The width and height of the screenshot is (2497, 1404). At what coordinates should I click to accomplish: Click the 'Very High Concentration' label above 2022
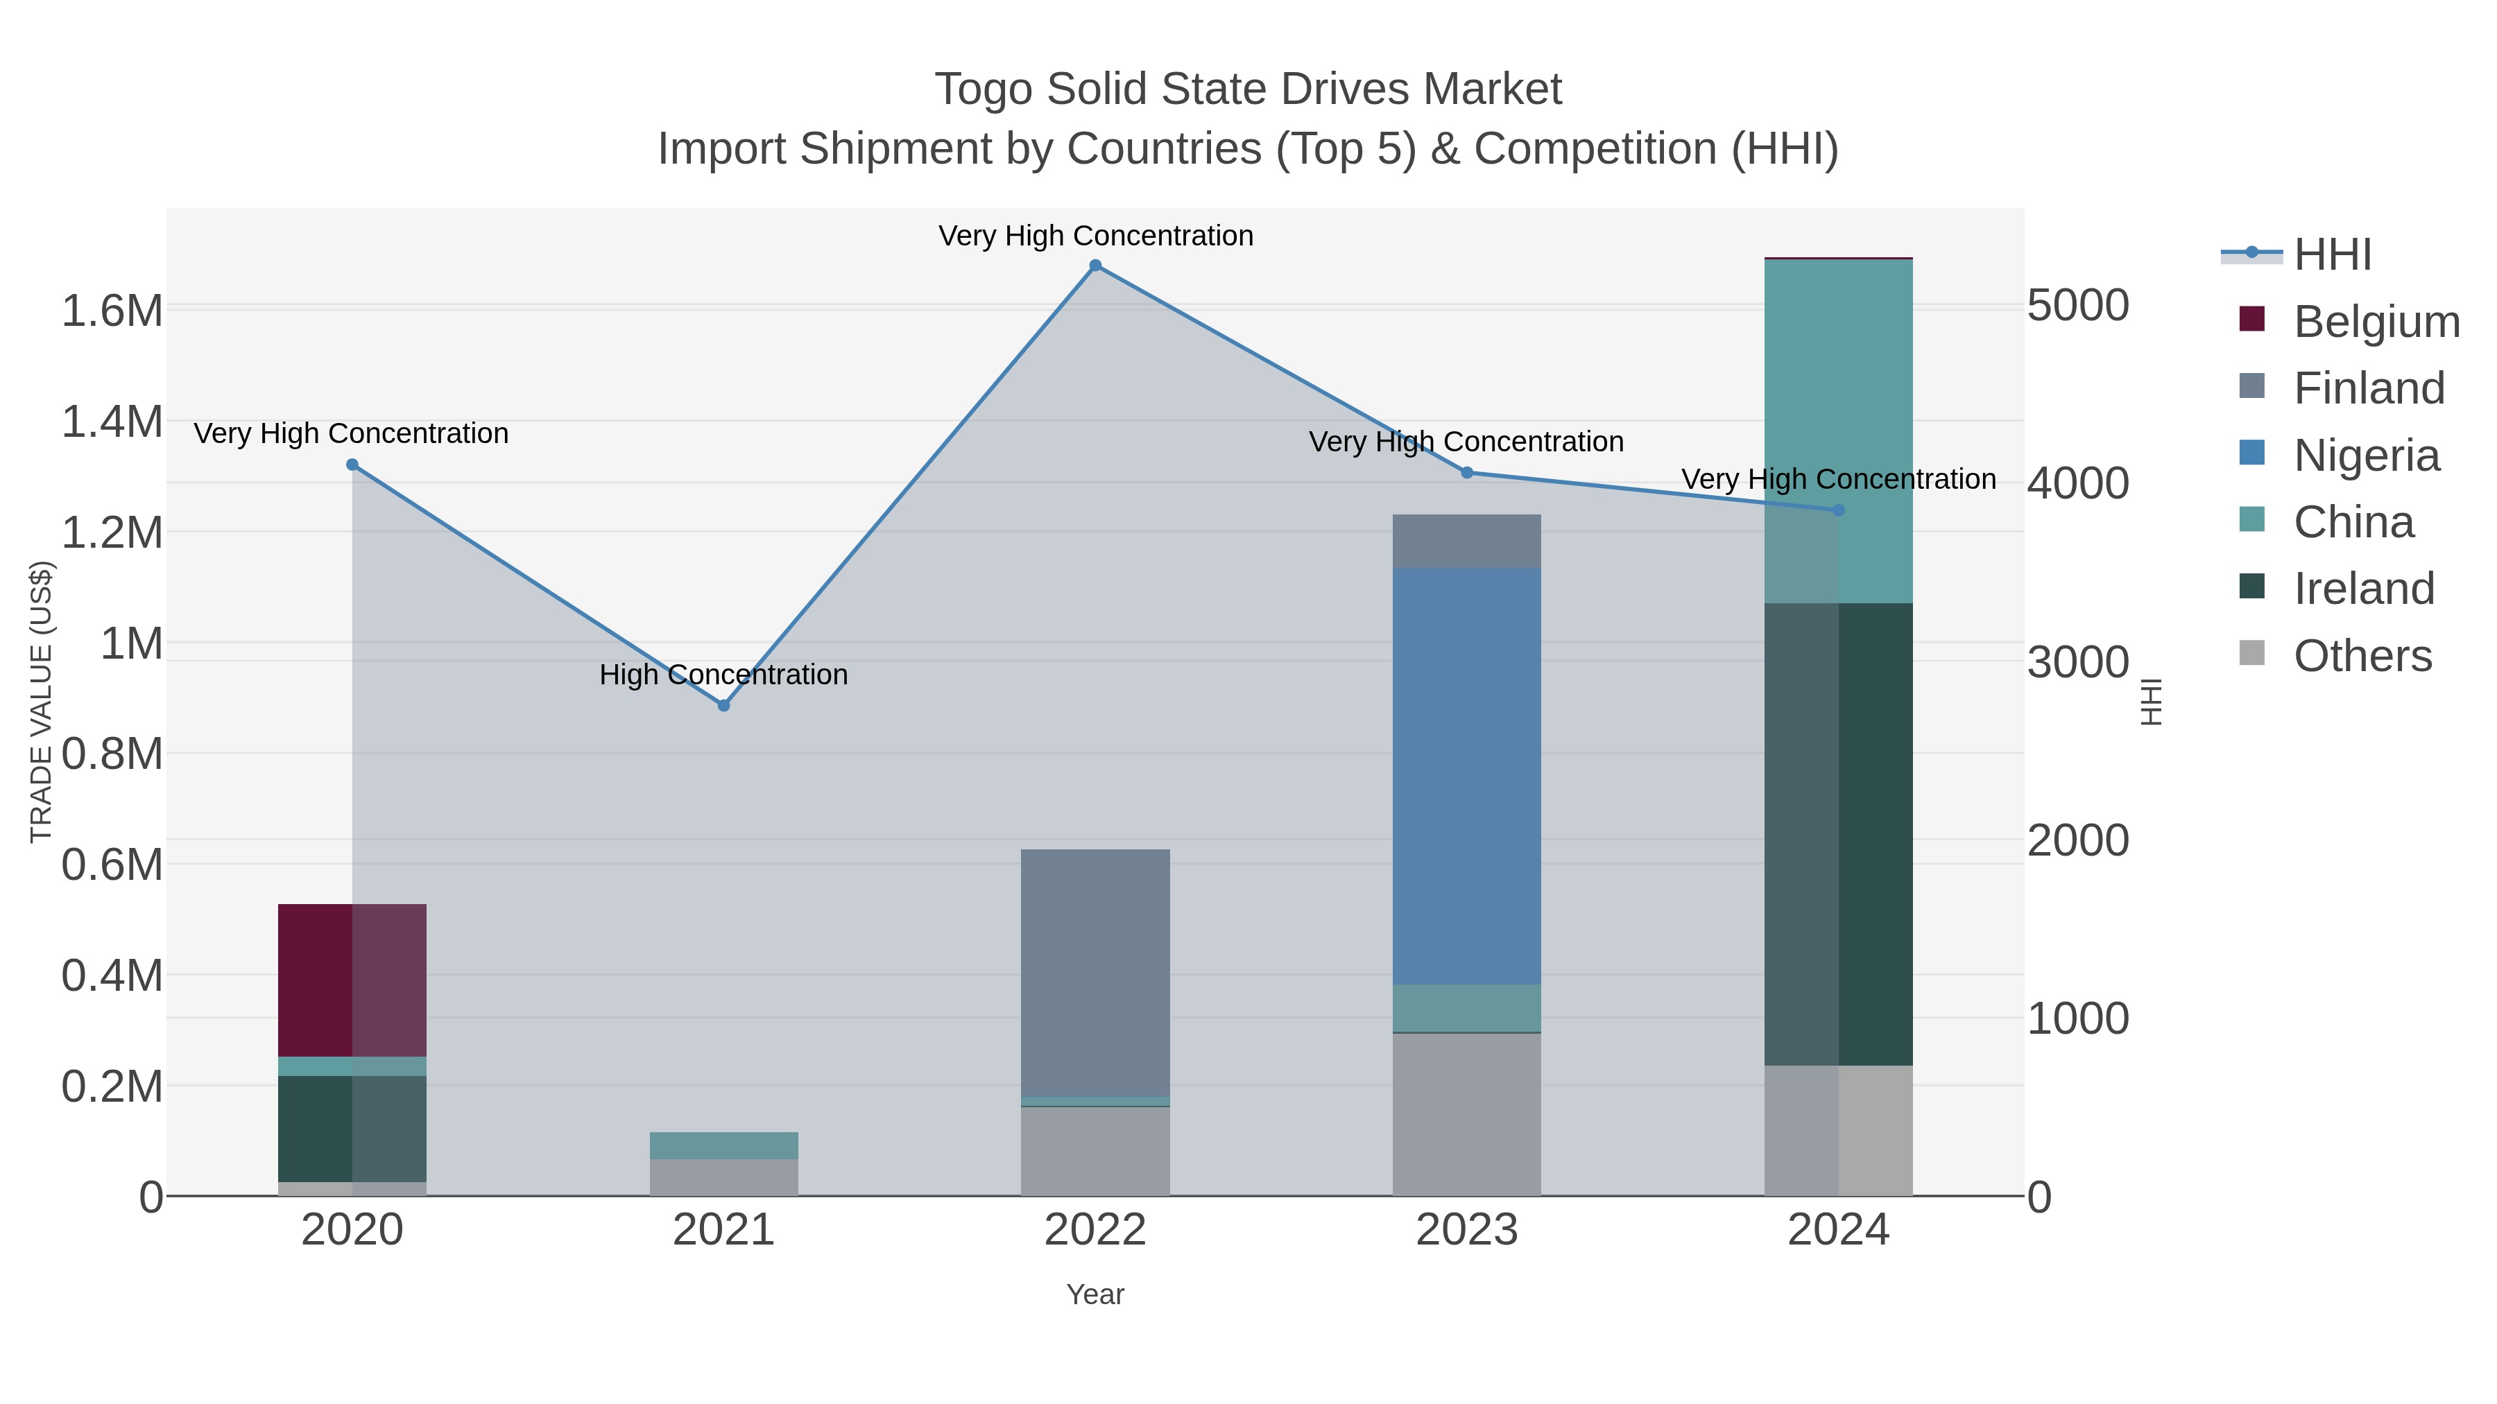coord(1095,236)
